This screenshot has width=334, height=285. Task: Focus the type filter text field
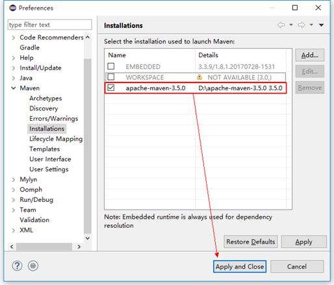(49, 25)
